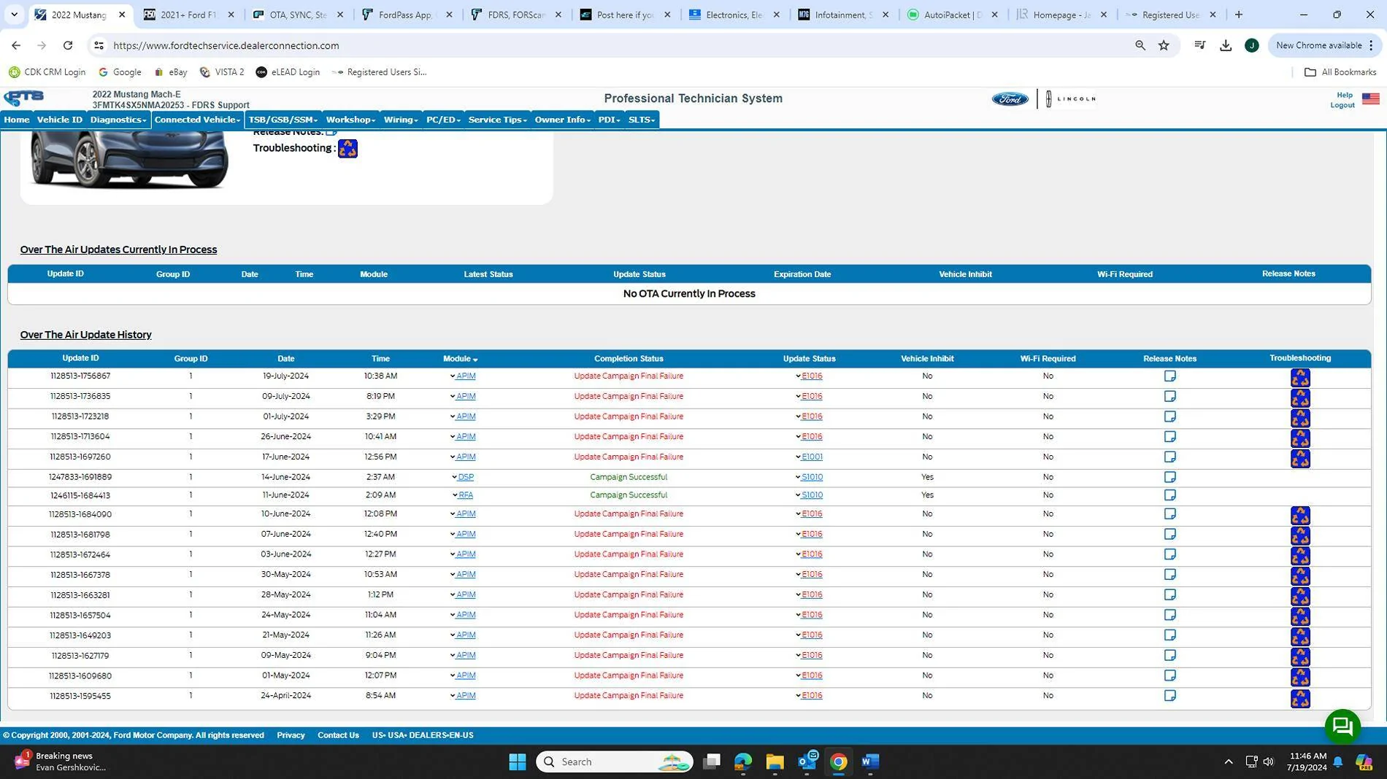
Task: Open the live chat bubble icon
Action: (x=1342, y=726)
